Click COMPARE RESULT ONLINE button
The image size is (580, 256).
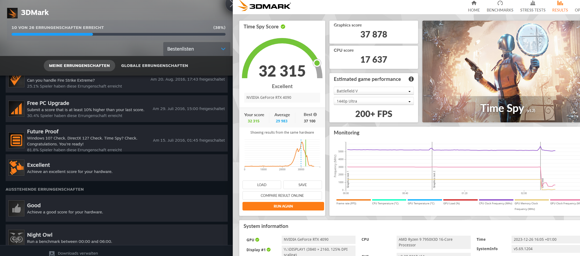click(282, 195)
